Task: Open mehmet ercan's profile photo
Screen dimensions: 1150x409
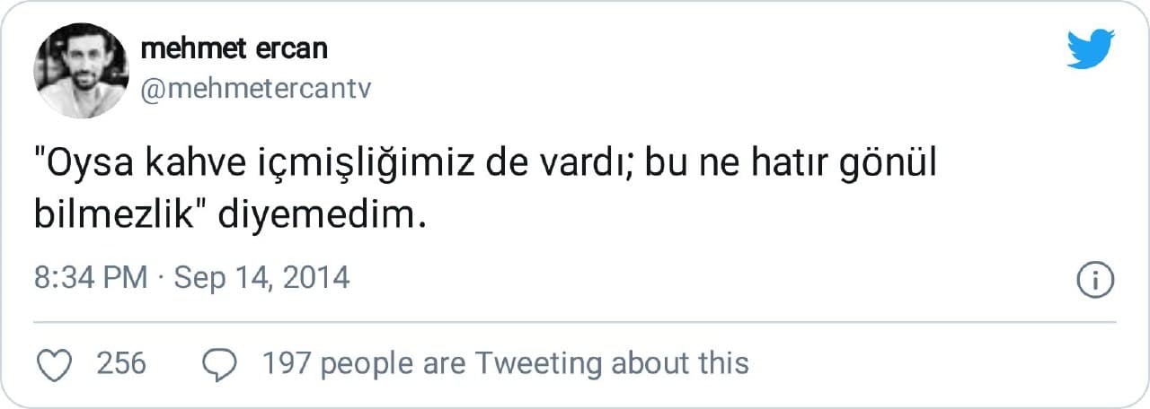Action: click(x=81, y=70)
